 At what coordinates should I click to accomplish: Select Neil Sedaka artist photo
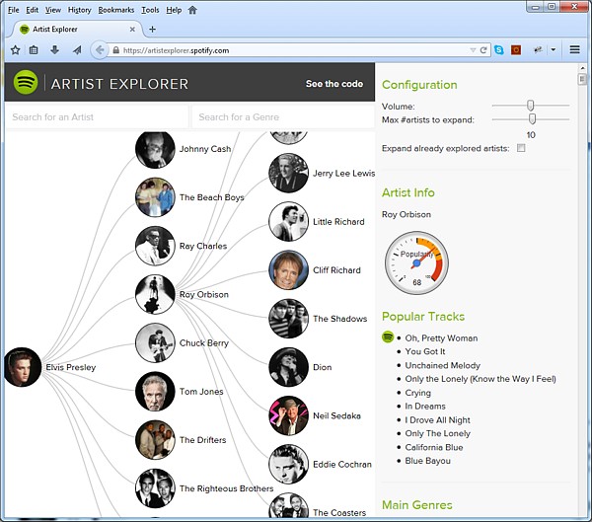tap(288, 415)
